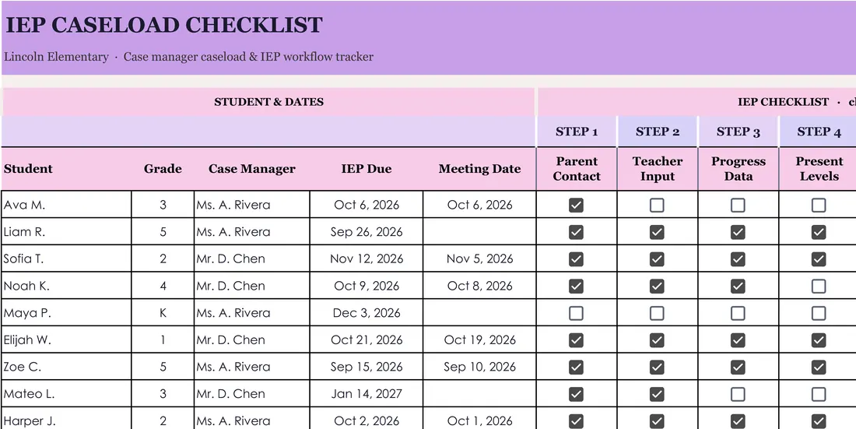This screenshot has width=856, height=429.
Task: Check Present Levels for Mateo L.
Action: [819, 394]
